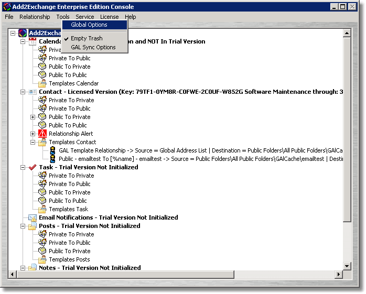The width and height of the screenshot is (366, 294).
Task: Click Task's Private To Public icon
Action: tap(42, 183)
